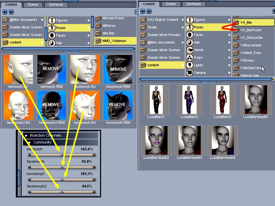Select Hands icon in right panel
Screen dimensions: 275x206
190,50
